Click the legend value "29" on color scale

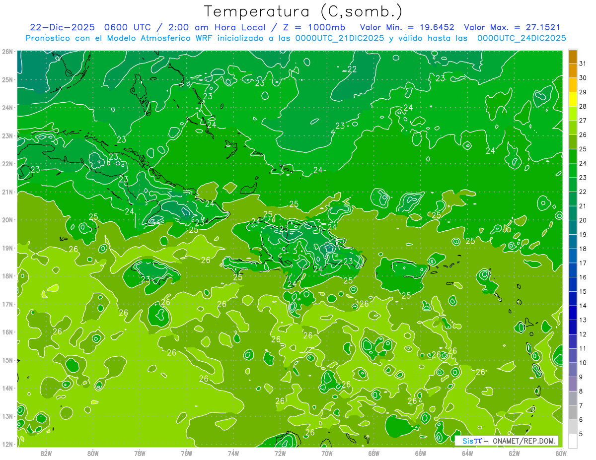coord(583,92)
